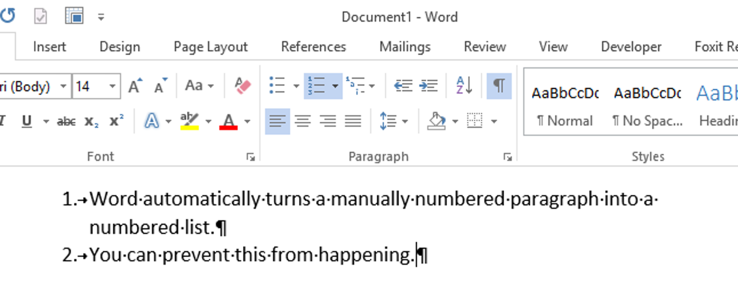This screenshot has width=738, height=299.
Task: Open the Mailings tab
Action: click(405, 47)
